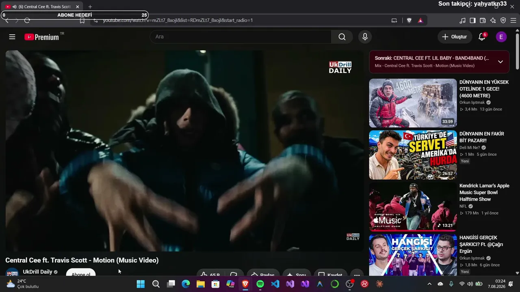The image size is (520, 292).
Task: Subscribe with the 'Abone ol' button
Action: pos(81,273)
